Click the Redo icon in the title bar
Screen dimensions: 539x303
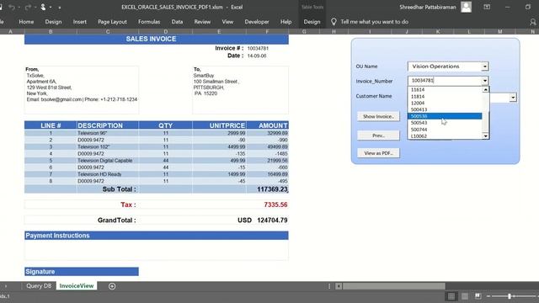(x=28, y=8)
